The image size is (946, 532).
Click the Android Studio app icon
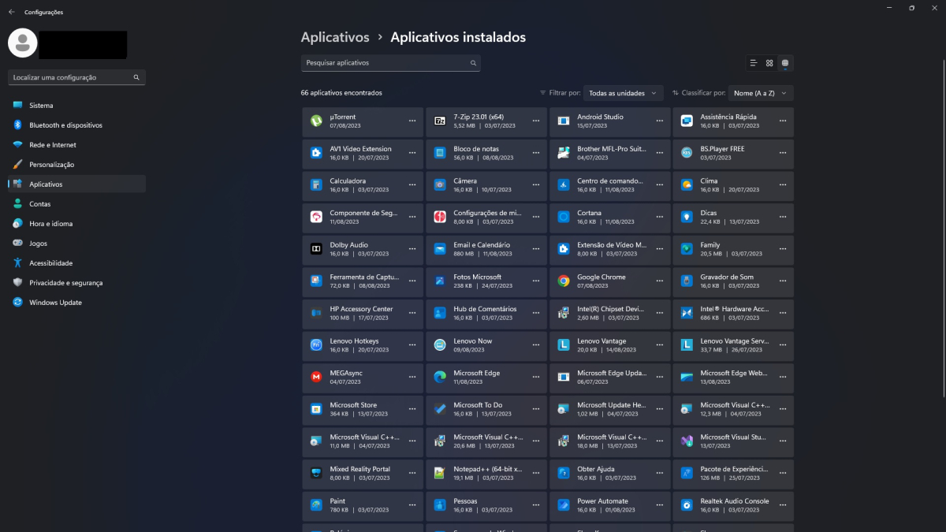(x=564, y=121)
